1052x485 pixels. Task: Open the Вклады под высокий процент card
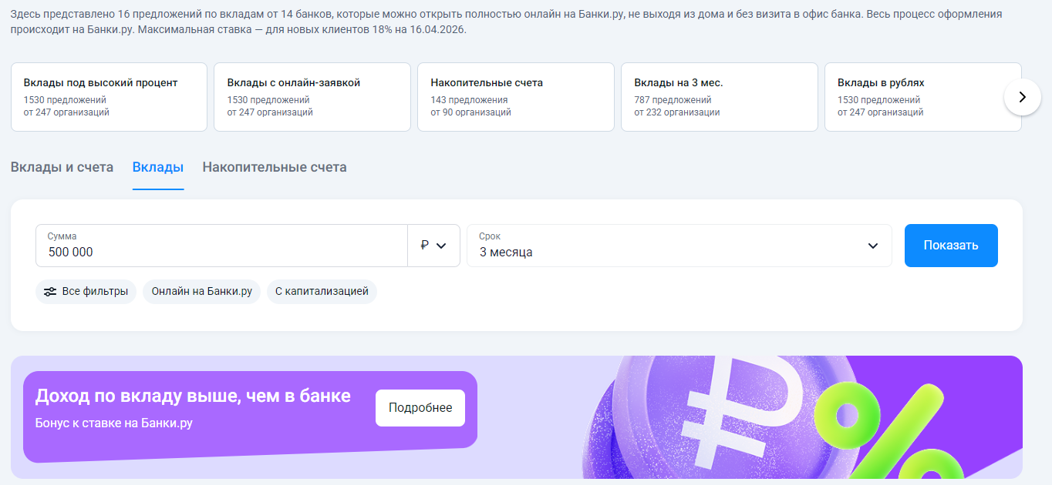click(109, 97)
